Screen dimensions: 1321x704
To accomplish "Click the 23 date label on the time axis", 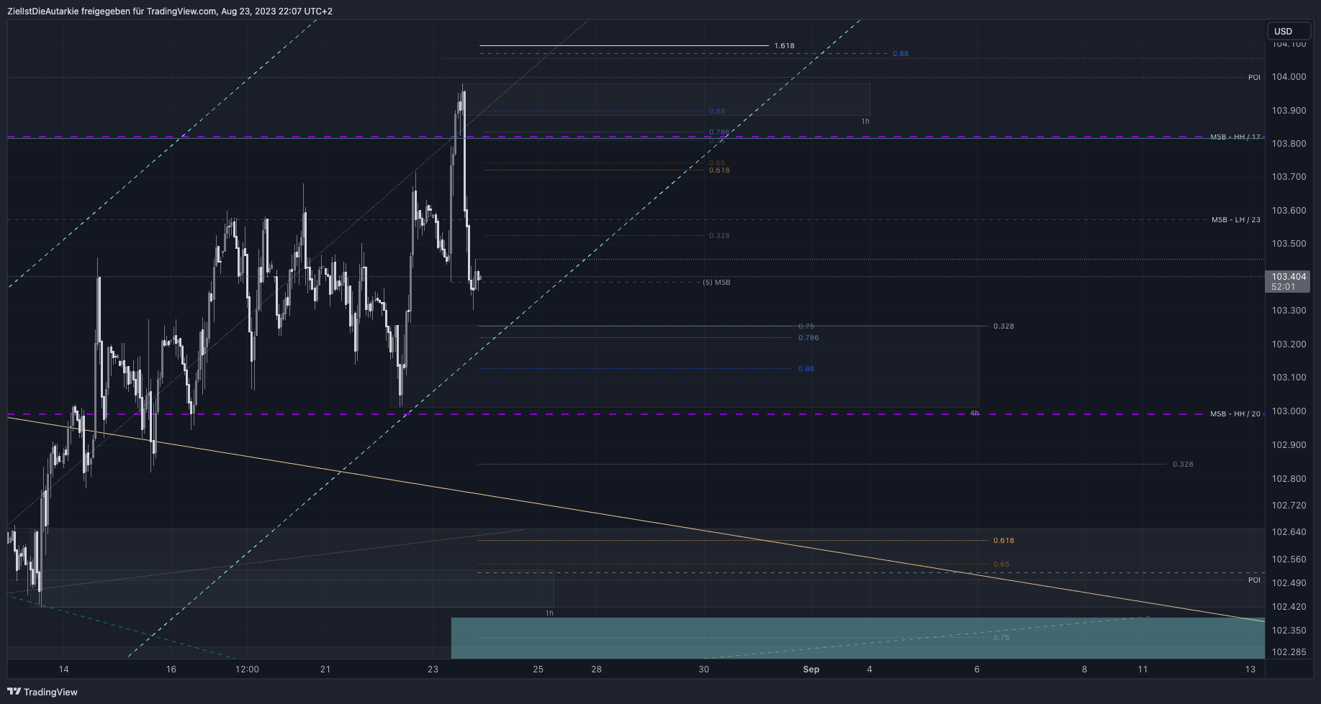I will tap(433, 669).
